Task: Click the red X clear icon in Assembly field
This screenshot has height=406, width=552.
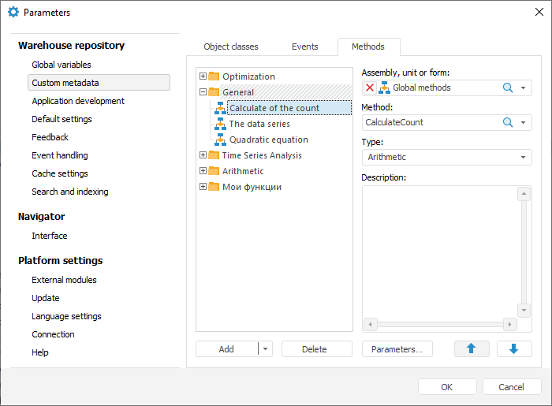Action: pyautogui.click(x=370, y=88)
